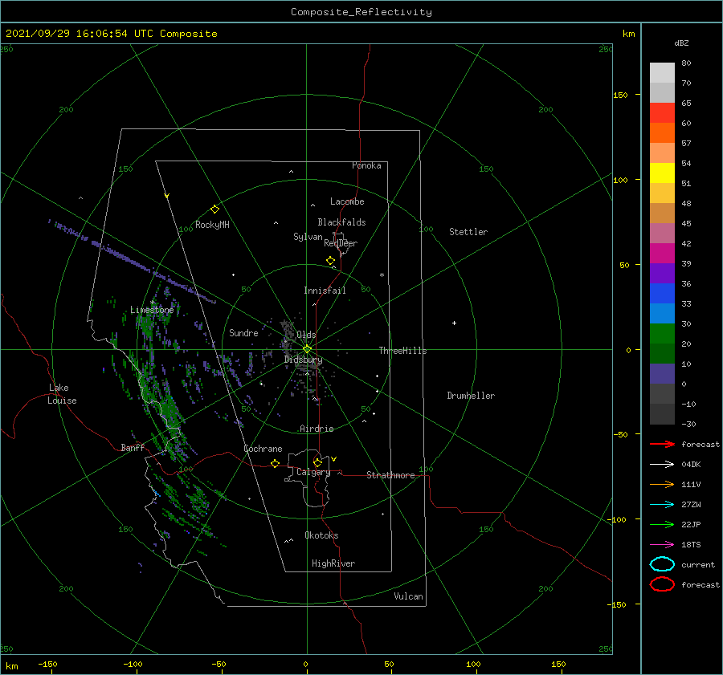Screen dimensions: 723x675
Task: Click the white 04DK arrow icon
Action: click(662, 464)
